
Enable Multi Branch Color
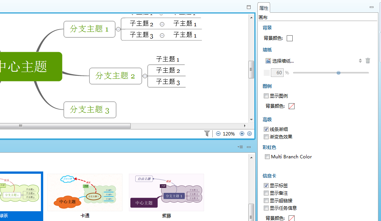[267, 156]
